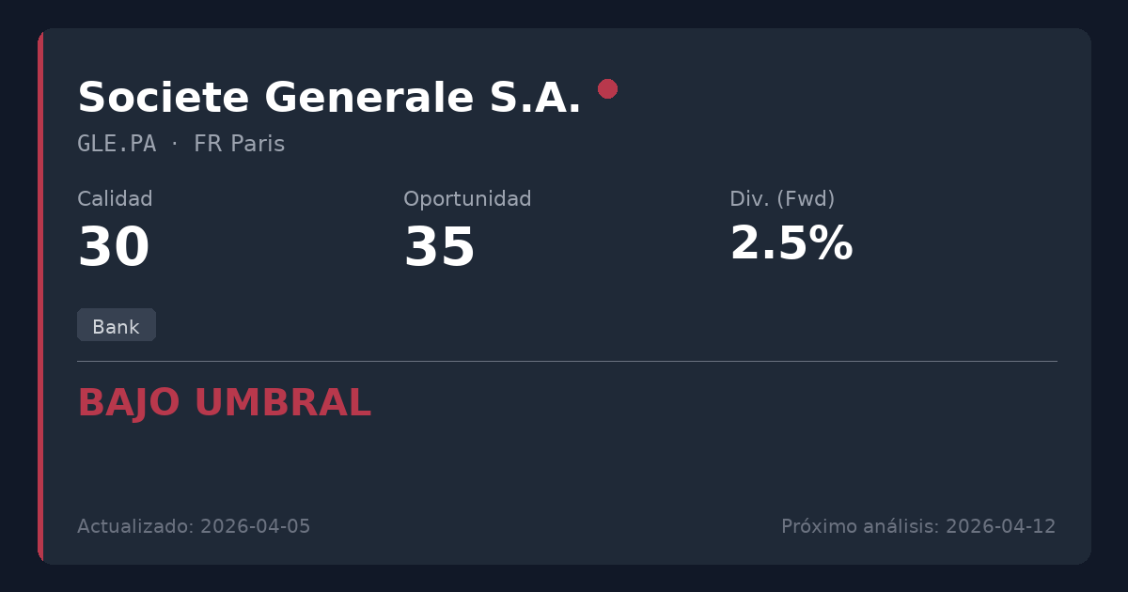Screen dimensions: 1128x592
Task: Open the Societe Generale S.A. title
Action: click(329, 98)
